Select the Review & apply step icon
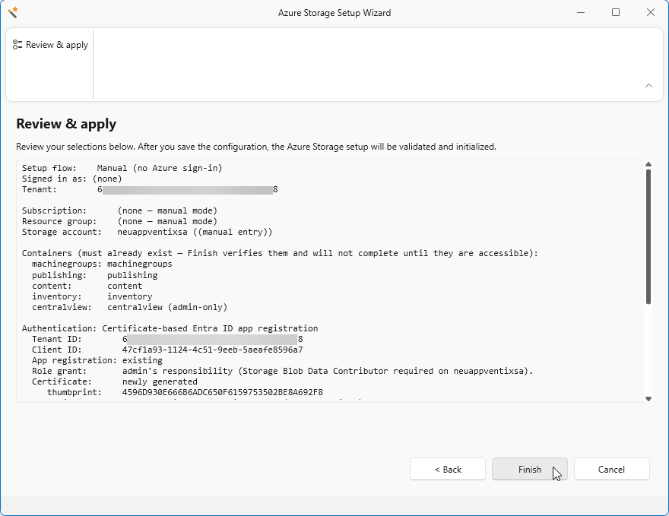This screenshot has width=669, height=516. pos(17,45)
